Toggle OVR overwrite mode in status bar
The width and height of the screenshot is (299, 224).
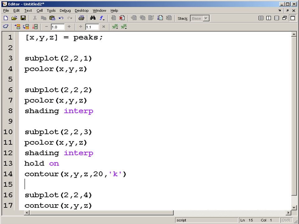[x=286, y=220]
